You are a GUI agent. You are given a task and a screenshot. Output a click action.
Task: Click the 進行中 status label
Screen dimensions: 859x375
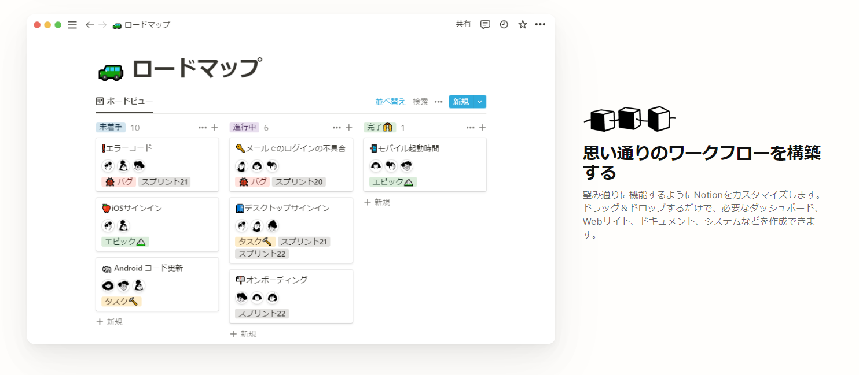pos(244,128)
